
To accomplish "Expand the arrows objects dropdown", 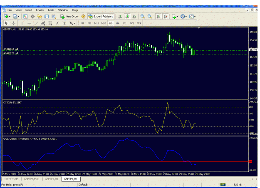I will point(73,23).
